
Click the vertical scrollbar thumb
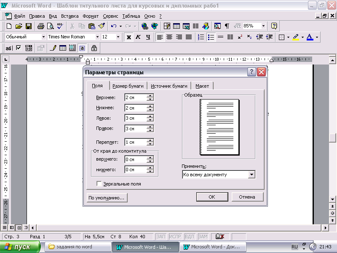pyautogui.click(x=332, y=138)
